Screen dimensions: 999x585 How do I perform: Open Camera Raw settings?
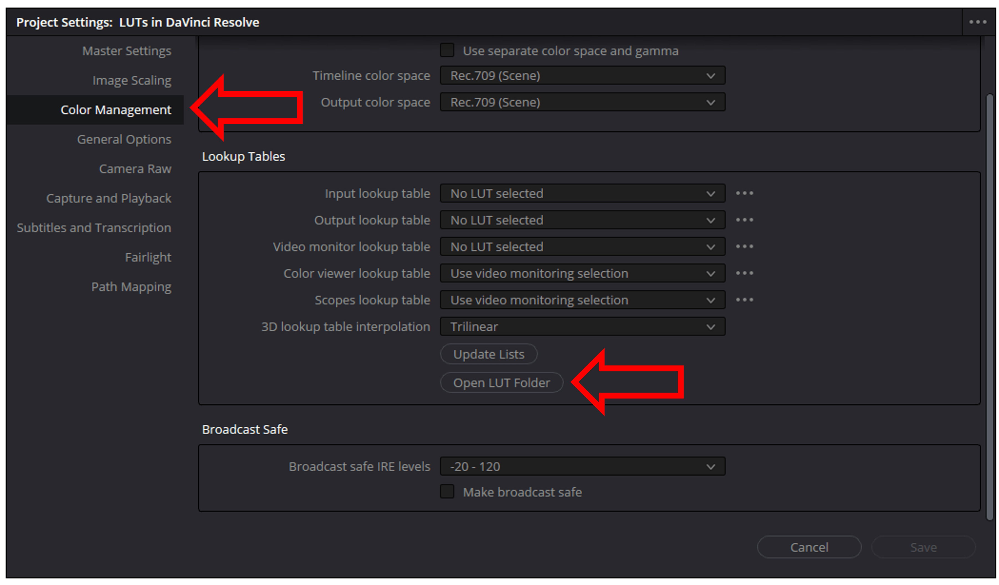[135, 169]
